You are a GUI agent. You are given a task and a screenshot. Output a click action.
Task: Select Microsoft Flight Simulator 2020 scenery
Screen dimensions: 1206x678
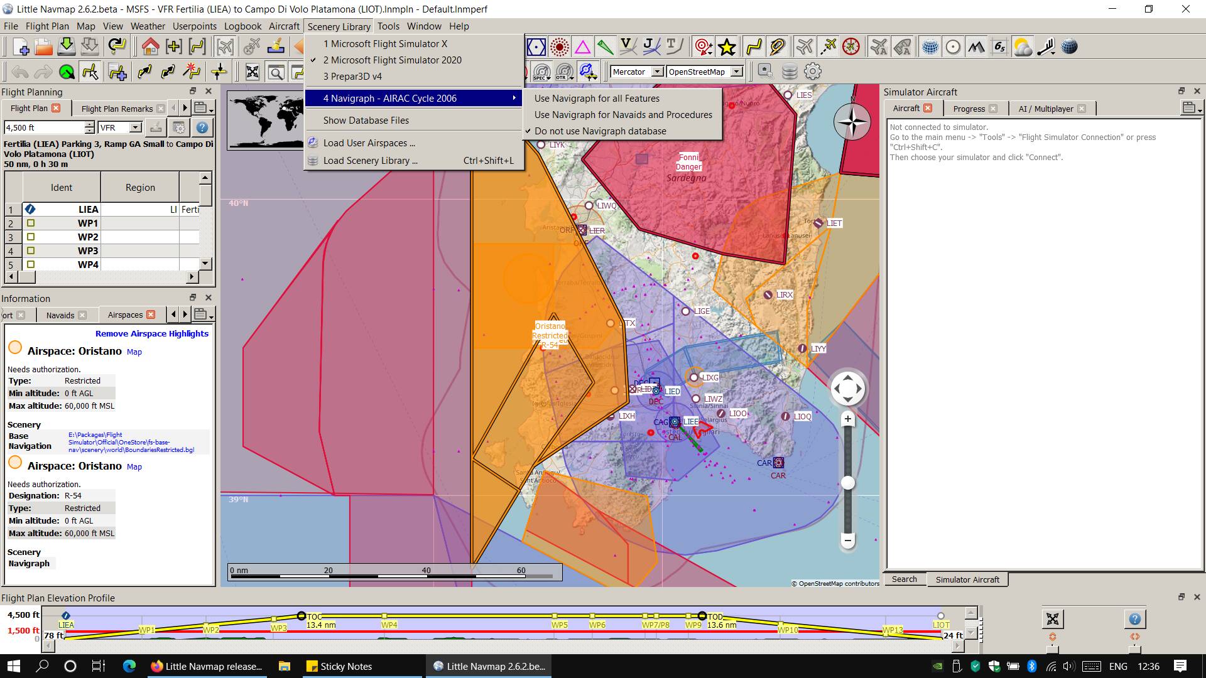pos(415,60)
